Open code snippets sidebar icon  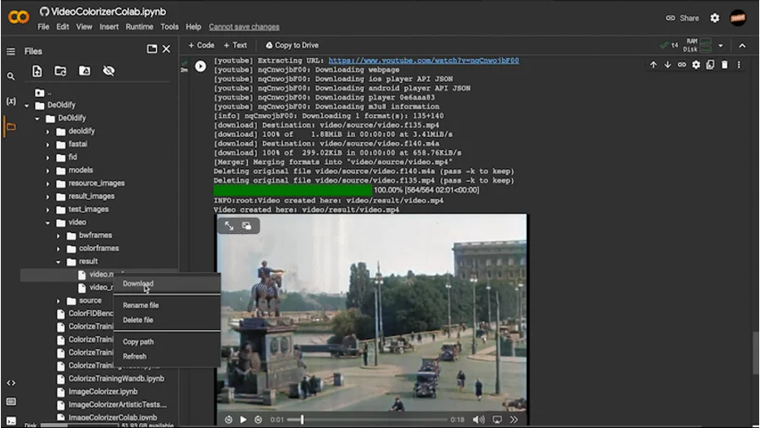pyautogui.click(x=11, y=383)
